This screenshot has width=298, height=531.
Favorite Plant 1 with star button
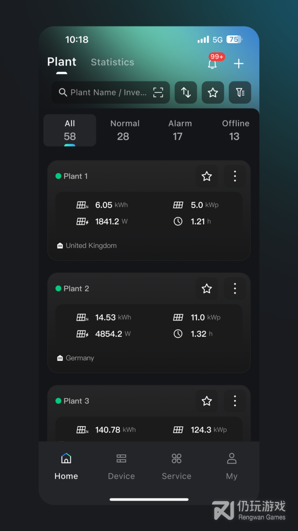[207, 176]
